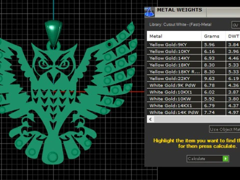The image size is (240, 180).
Task: Click the Metal Weights scale icon
Action: click(149, 12)
